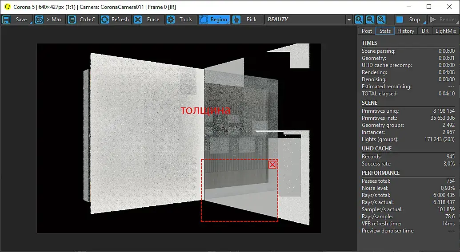
Task: Enable the Pick tool label
Action: (252, 20)
